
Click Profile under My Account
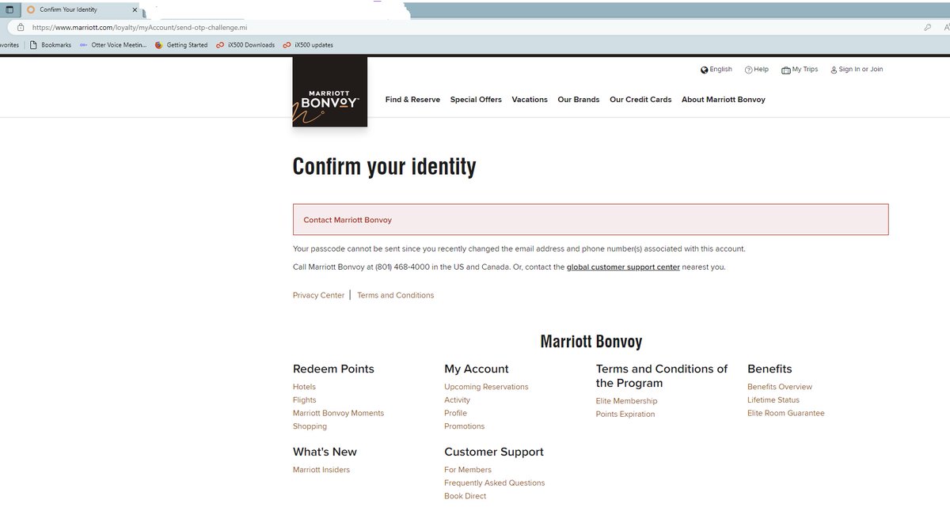click(455, 413)
